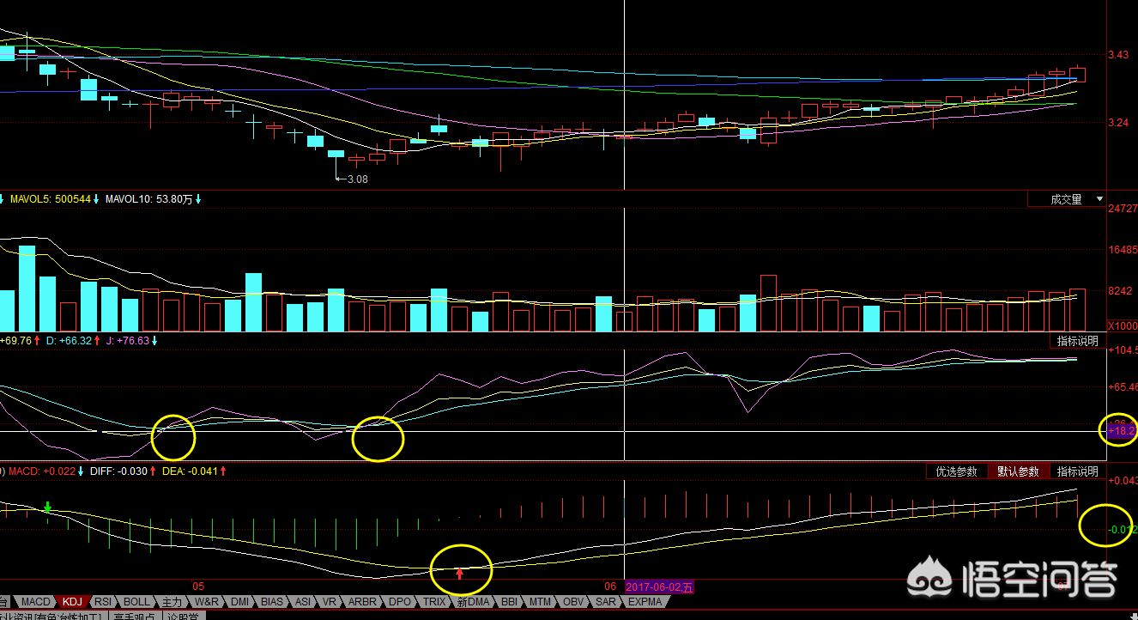Open the EXPMA indicator tab

[x=645, y=602]
